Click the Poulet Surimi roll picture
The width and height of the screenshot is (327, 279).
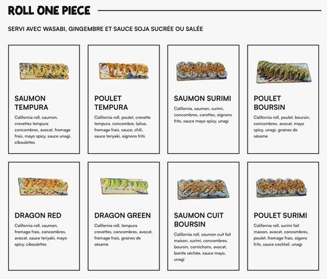pyautogui.click(x=282, y=187)
